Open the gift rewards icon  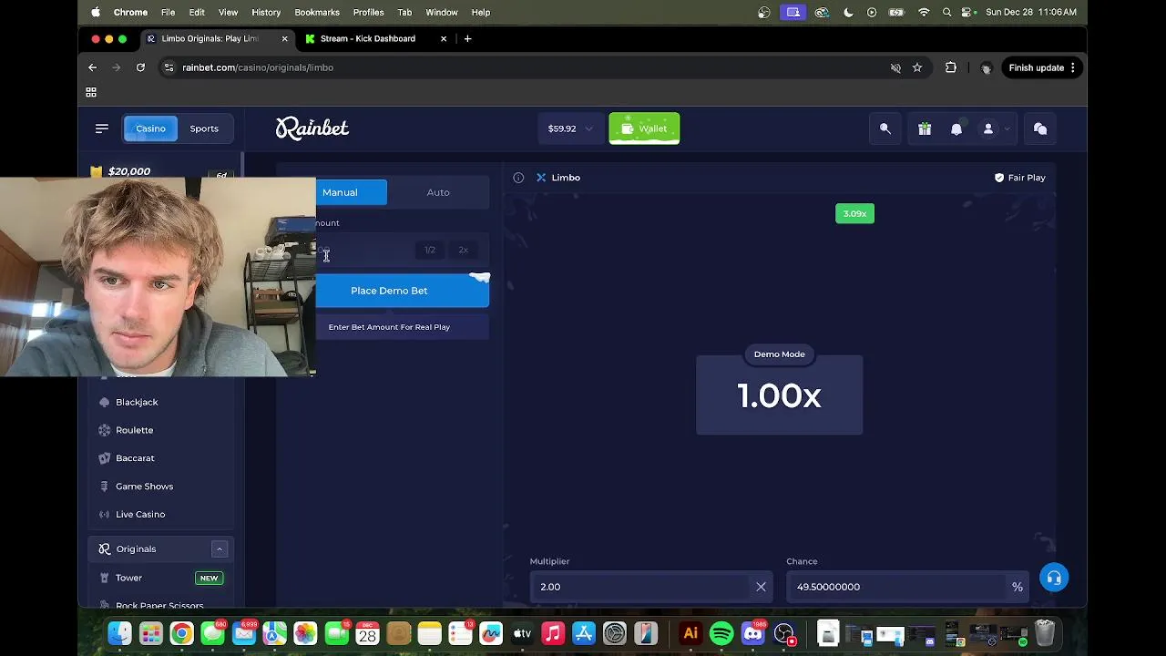[925, 128]
